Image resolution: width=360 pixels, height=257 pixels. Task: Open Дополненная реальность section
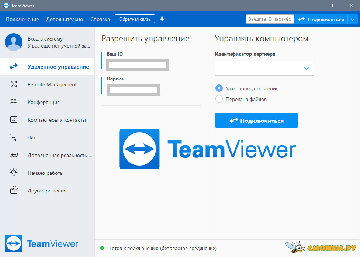click(x=48, y=155)
